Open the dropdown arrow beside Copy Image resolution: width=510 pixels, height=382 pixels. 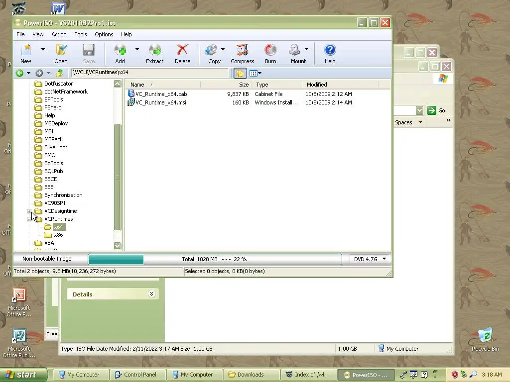[x=223, y=49]
